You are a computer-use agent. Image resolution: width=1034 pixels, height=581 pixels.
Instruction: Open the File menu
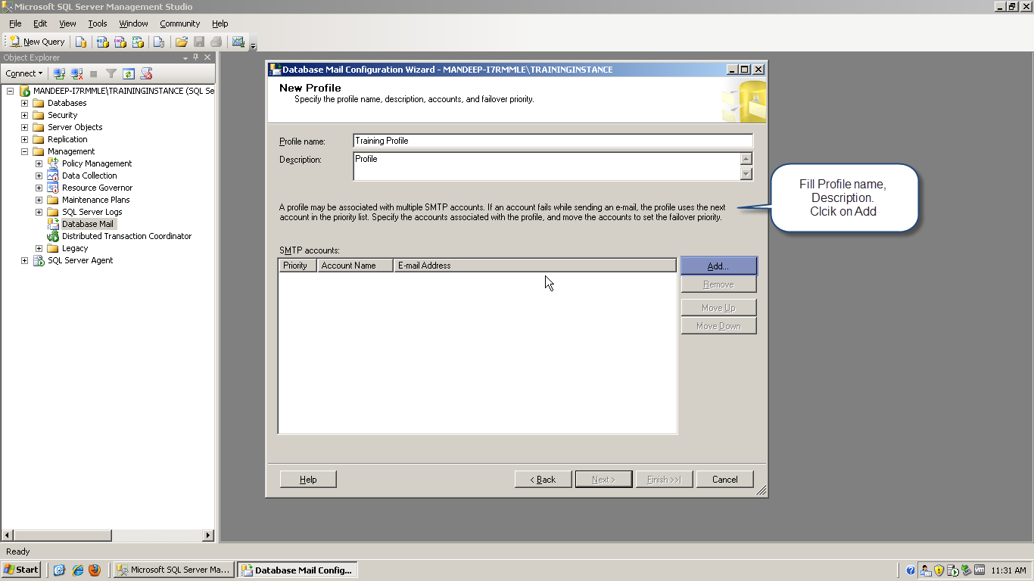click(x=15, y=23)
